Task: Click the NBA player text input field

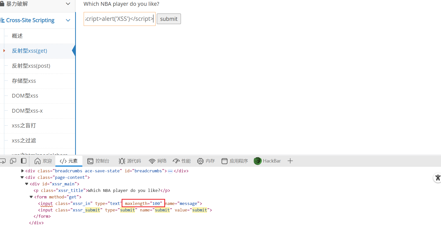Action: tap(119, 19)
